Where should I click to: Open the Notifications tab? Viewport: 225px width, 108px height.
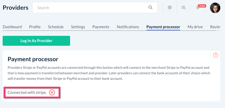pos(128,27)
